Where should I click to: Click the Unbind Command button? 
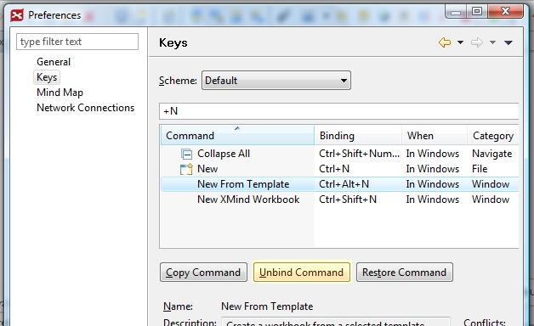(x=302, y=273)
